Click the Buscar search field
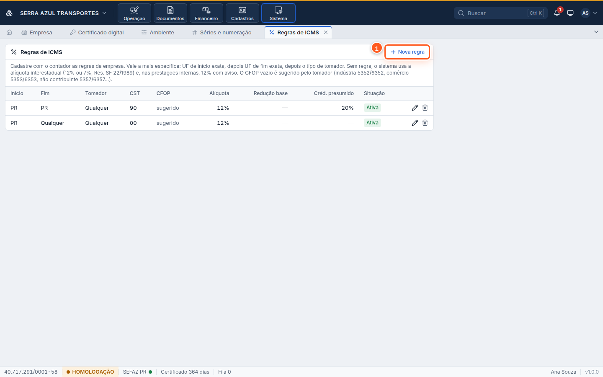This screenshot has height=377, width=603. point(500,13)
